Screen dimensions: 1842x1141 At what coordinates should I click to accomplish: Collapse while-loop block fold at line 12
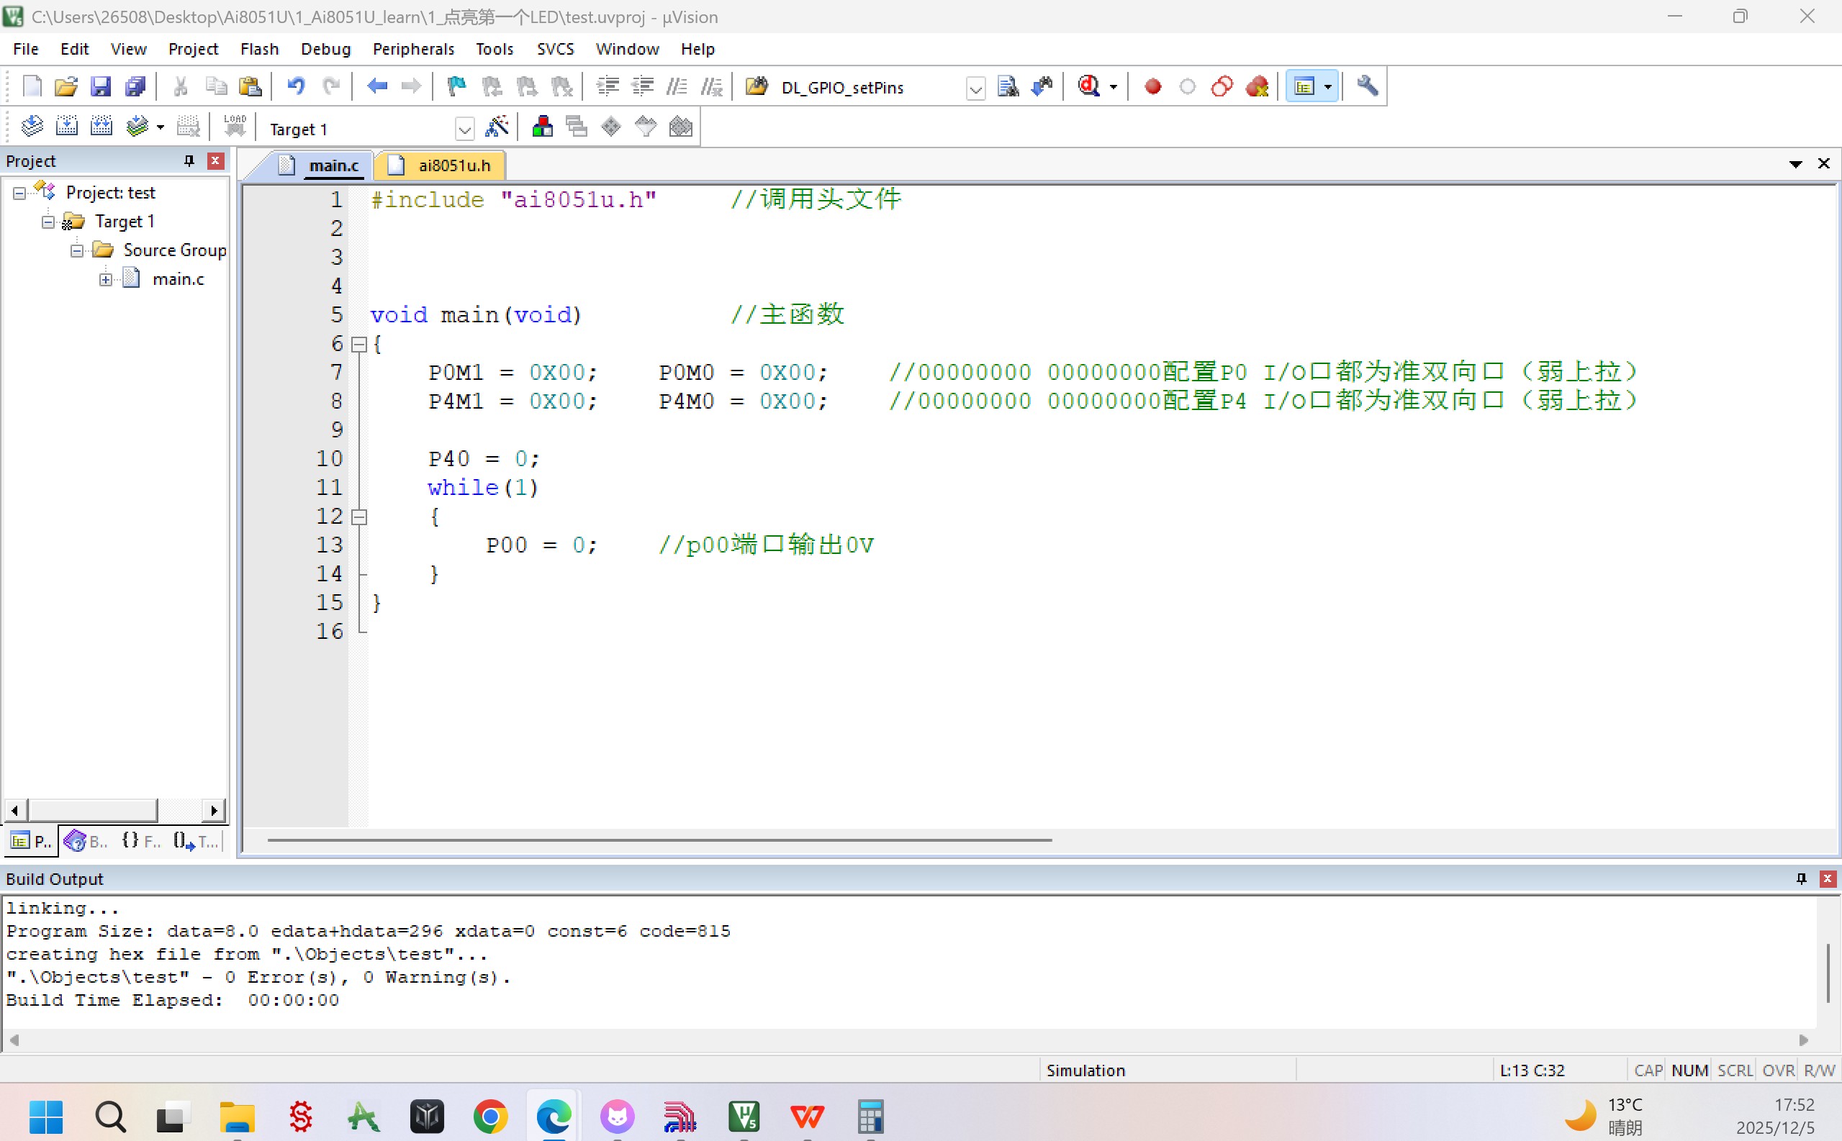[x=360, y=517]
